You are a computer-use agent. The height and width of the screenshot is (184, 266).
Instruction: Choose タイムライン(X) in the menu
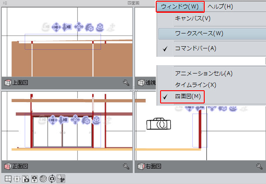[x=195, y=85]
